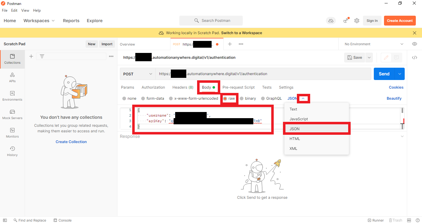Choose HTML from the format list
Viewport: 422px width, 224px height.
(x=317, y=139)
